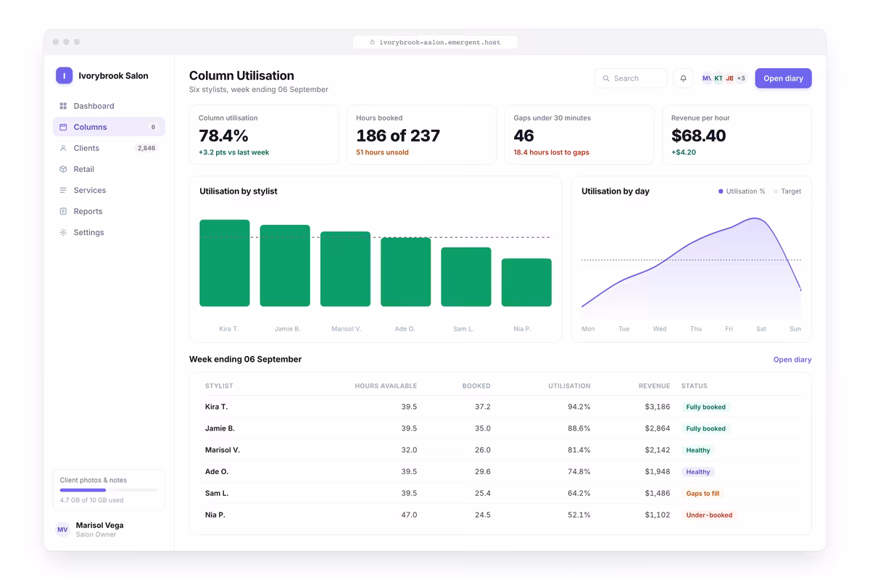Click the Jamie B. bar in chart
The height and width of the screenshot is (580, 870).
285,265
